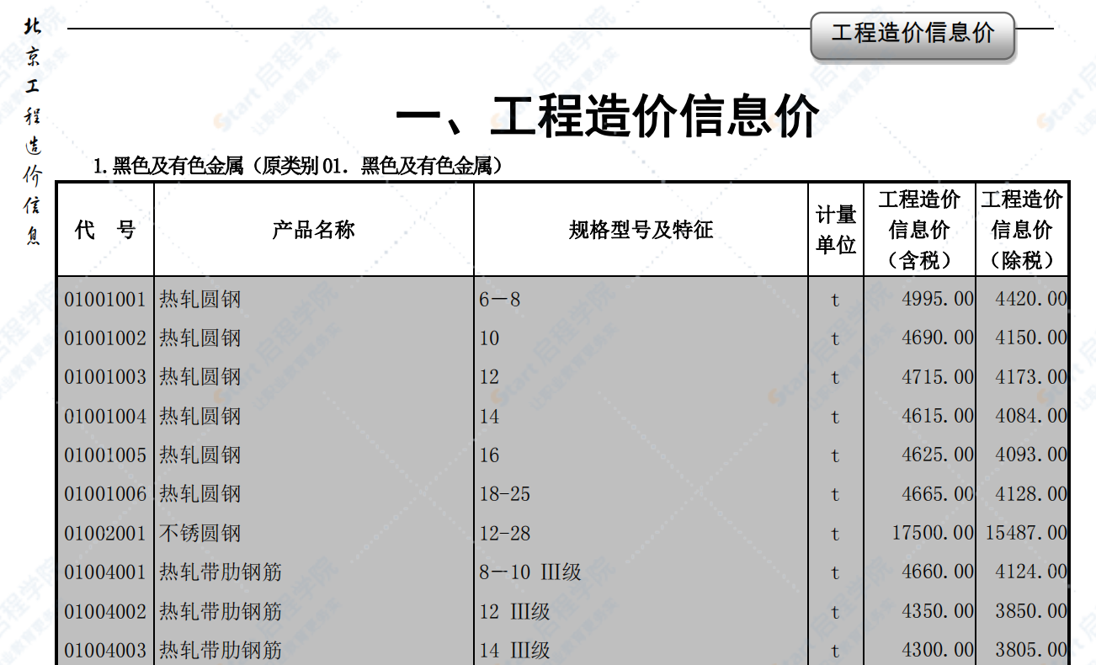Image resolution: width=1096 pixels, height=665 pixels.
Task: Select the specification 12 III级
Action: 515,611
